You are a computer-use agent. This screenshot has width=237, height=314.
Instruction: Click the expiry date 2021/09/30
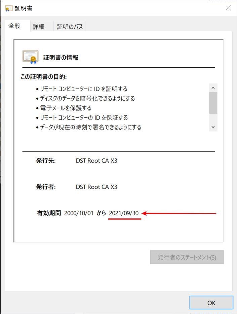click(124, 213)
